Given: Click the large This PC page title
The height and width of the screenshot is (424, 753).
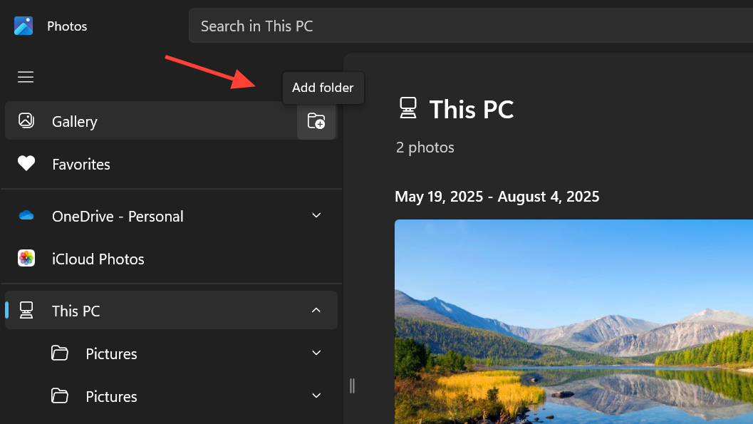Looking at the screenshot, I should 471,110.
